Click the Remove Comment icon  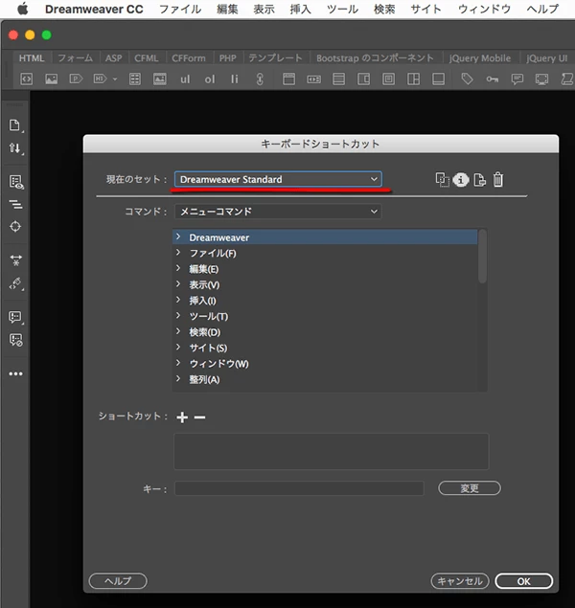click(x=16, y=340)
